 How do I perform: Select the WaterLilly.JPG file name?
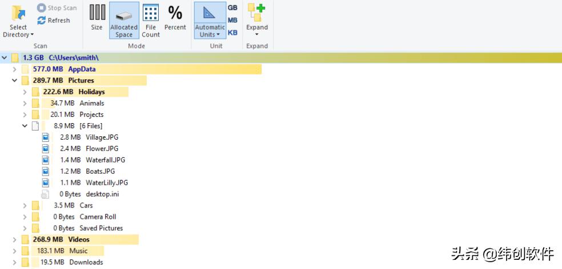click(x=107, y=183)
